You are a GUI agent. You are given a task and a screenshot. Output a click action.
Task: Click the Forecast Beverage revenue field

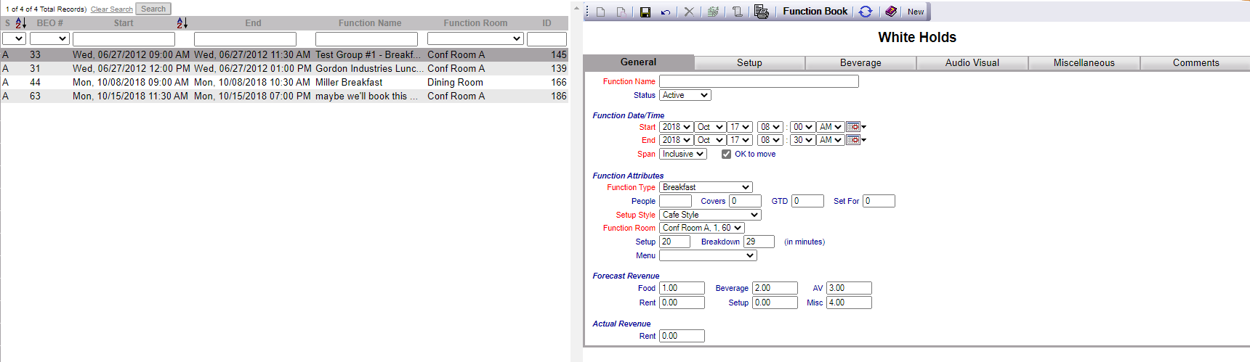pyautogui.click(x=775, y=288)
